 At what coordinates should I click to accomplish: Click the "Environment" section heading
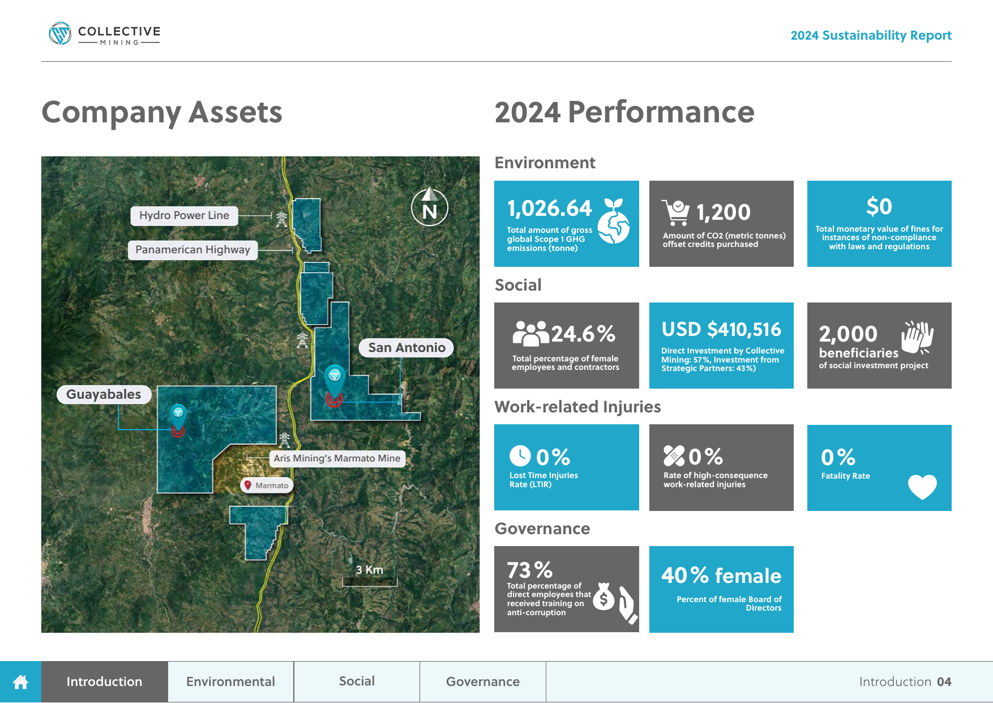pyautogui.click(x=545, y=163)
